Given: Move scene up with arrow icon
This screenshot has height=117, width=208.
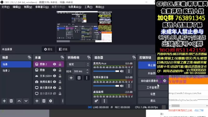Looking at the screenshot, I should click(x=19, y=101).
